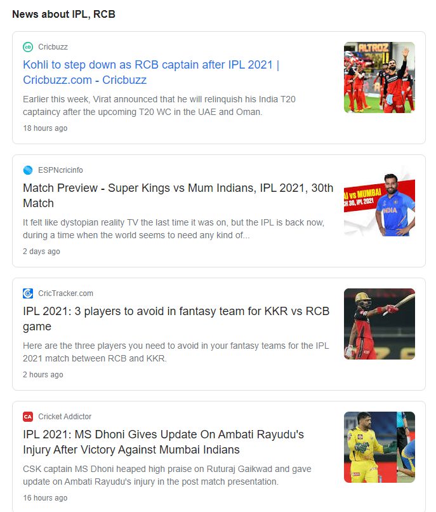Open 3 players to avoid in fantasy team article
This screenshot has height=512, width=436.
176,319
